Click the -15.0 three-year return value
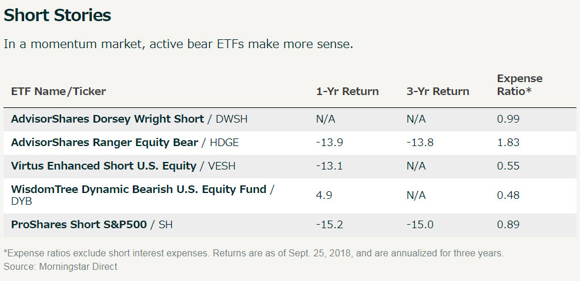Image resolution: width=580 pixels, height=281 pixels. [x=420, y=225]
